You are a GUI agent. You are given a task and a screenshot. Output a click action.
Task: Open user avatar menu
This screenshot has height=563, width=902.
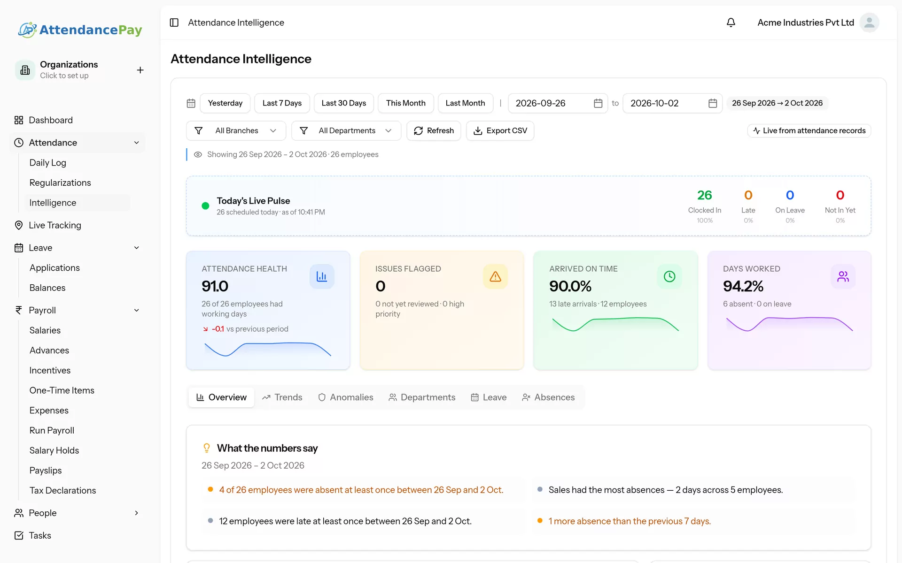click(x=869, y=23)
